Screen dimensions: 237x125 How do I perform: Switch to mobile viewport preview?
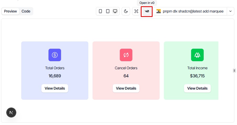point(100,11)
